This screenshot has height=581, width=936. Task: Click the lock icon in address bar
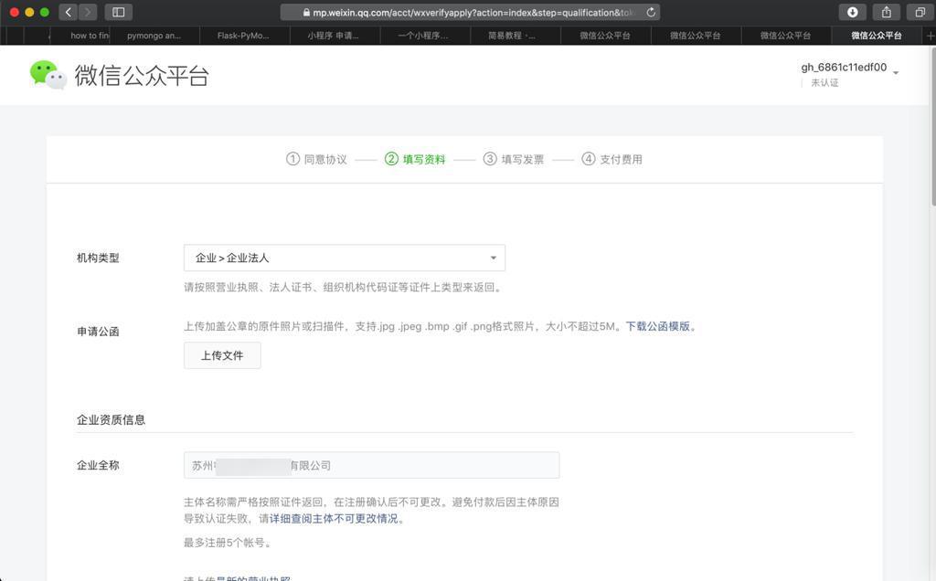(306, 13)
